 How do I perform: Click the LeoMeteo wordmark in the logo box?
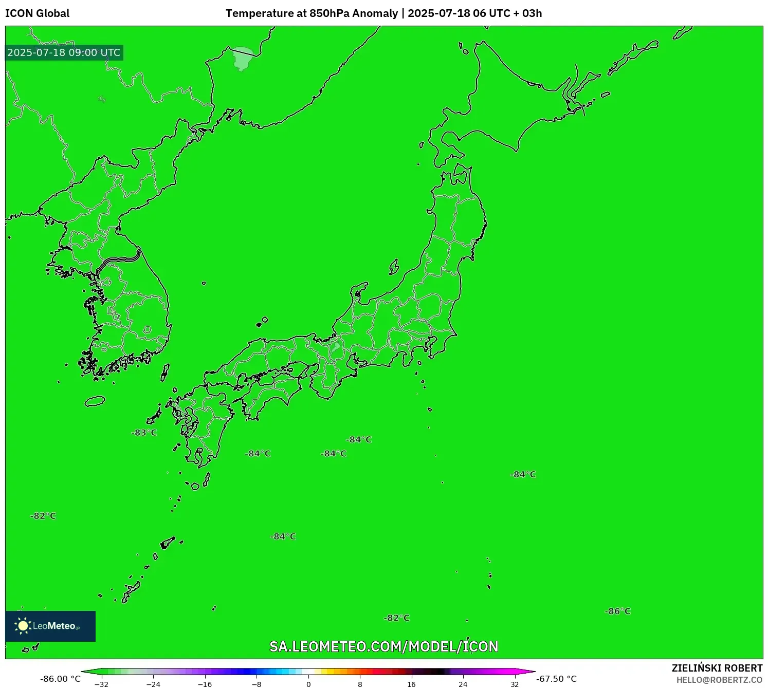[x=56, y=626]
